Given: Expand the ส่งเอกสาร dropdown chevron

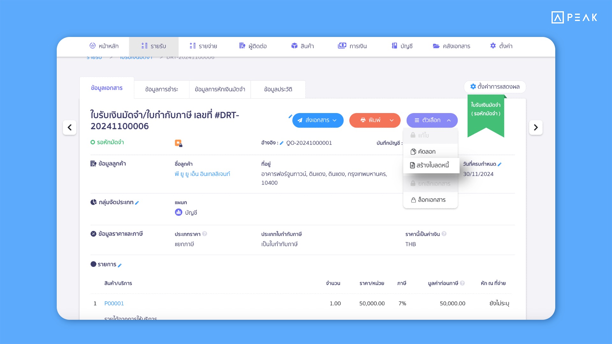Looking at the screenshot, I should 335,120.
